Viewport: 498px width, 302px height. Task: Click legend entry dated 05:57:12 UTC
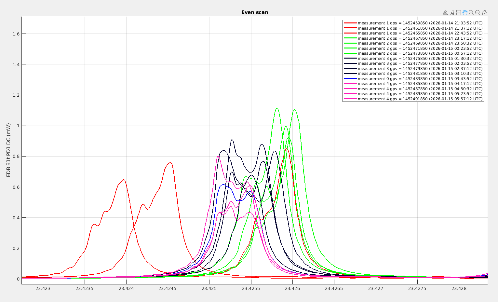[420, 99]
